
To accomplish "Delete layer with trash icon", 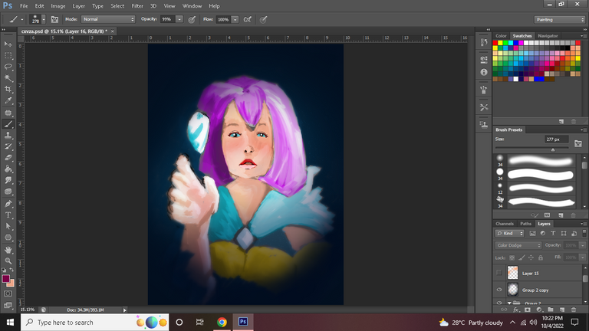I will coord(573,310).
